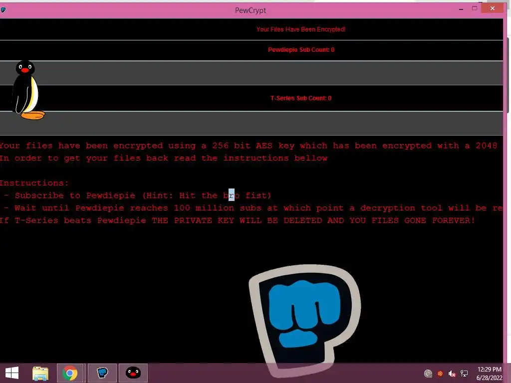
Task: Open the Windows Start button
Action: [x=12, y=373]
